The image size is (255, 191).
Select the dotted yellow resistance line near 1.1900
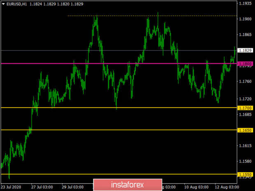[152, 16]
